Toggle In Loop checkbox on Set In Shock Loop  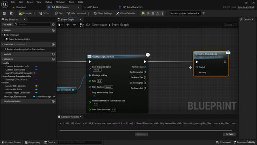coord(208,72)
